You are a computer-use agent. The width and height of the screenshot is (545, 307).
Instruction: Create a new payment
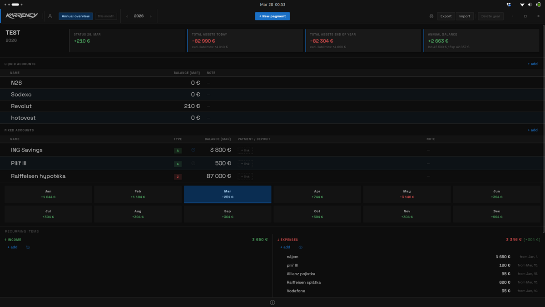pos(272,16)
